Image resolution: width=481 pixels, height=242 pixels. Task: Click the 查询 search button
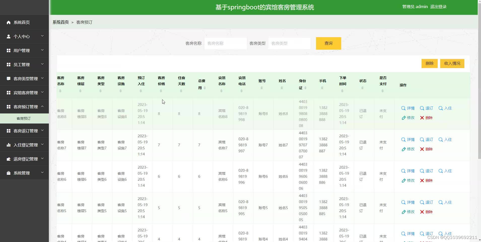click(x=328, y=43)
